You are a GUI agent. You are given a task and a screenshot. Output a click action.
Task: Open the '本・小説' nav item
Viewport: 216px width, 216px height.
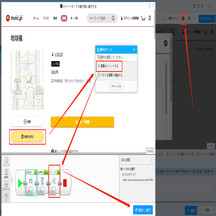pos(74,18)
